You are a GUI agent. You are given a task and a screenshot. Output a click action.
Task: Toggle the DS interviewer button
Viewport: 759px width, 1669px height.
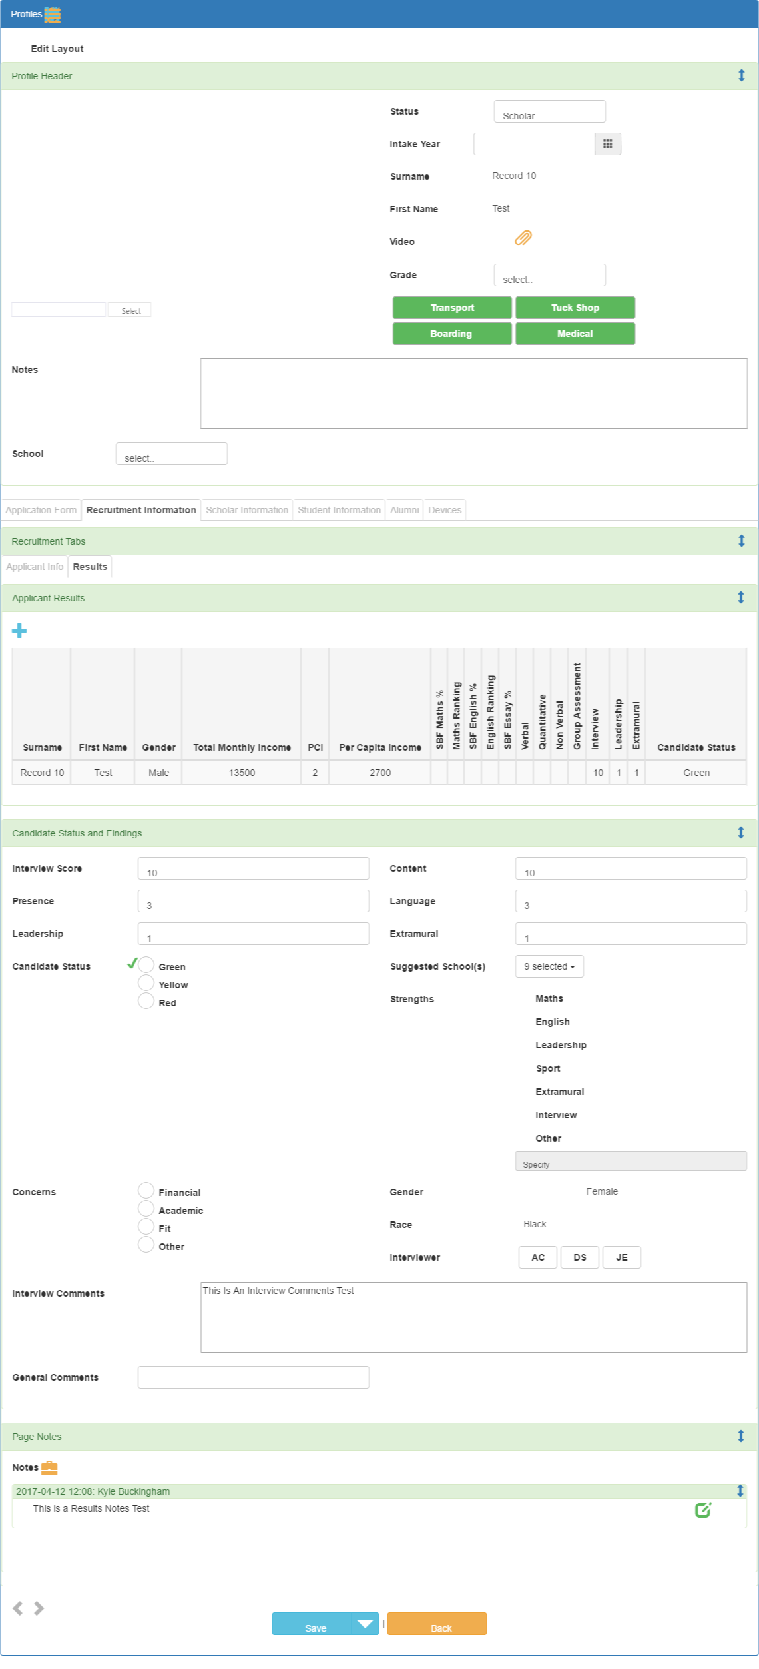tap(580, 1258)
